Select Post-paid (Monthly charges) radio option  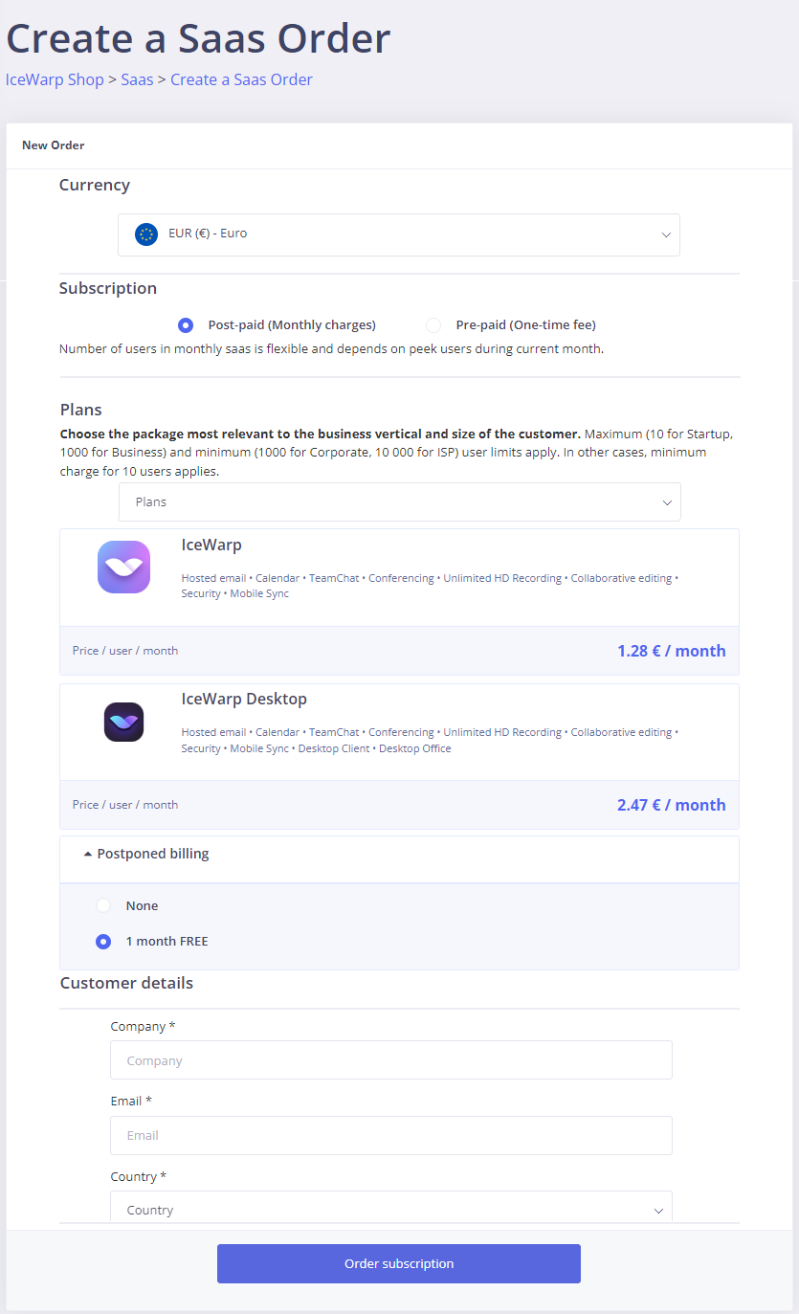pos(186,325)
